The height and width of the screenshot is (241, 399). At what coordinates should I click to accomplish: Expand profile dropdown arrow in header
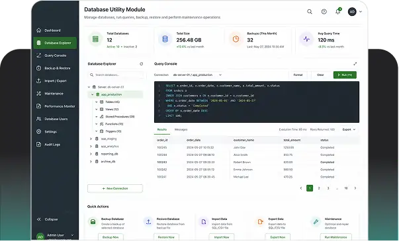click(361, 12)
